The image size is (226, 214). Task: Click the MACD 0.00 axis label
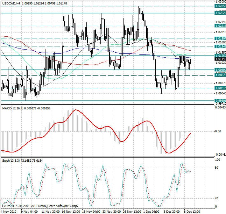point(218,131)
